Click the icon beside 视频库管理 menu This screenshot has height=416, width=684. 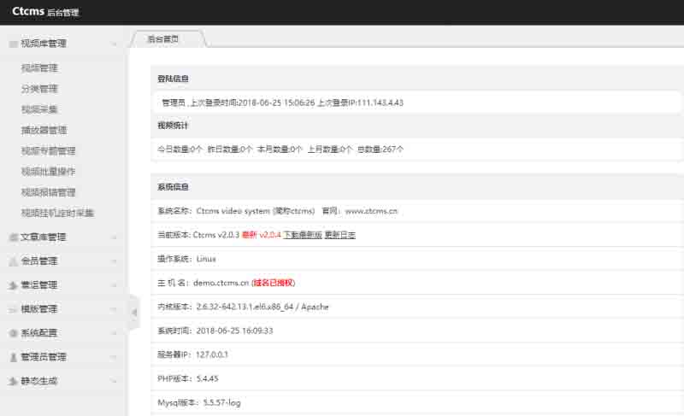(13, 44)
